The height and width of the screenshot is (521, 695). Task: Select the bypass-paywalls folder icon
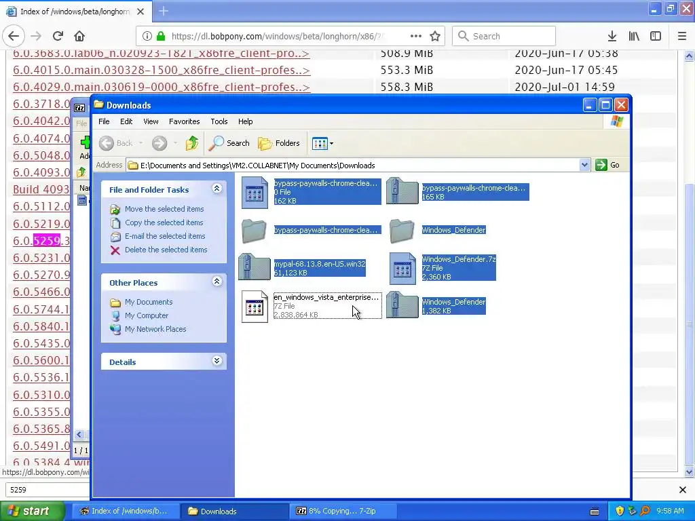point(254,231)
